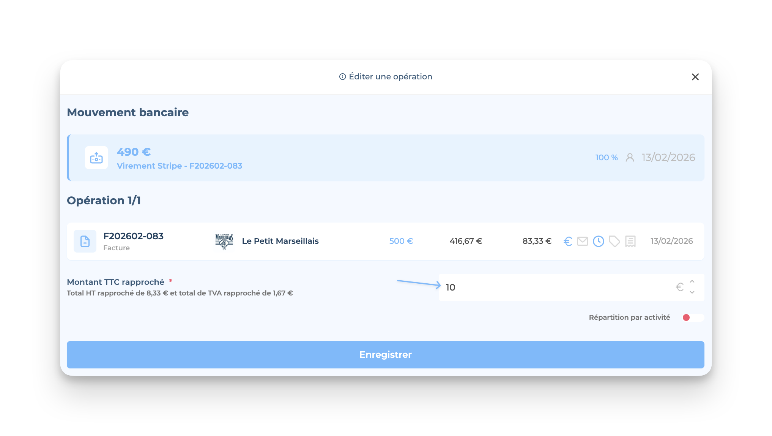This screenshot has height=436, width=772.
Task: Click Enregistrer button to save
Action: coord(385,354)
